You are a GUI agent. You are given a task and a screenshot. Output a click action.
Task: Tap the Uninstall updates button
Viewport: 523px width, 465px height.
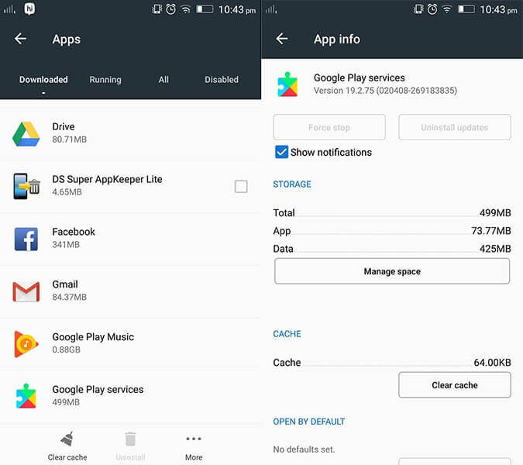[x=455, y=127]
